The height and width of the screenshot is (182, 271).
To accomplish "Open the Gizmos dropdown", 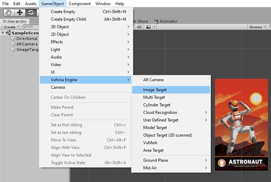I will pos(257,27).
